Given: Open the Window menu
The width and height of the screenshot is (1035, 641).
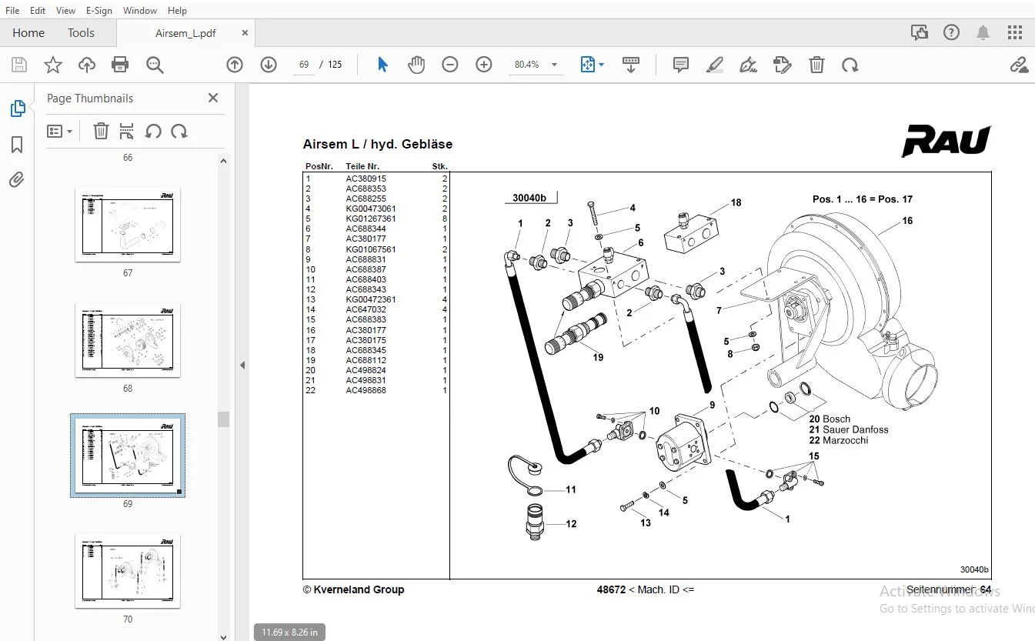Looking at the screenshot, I should click(139, 10).
